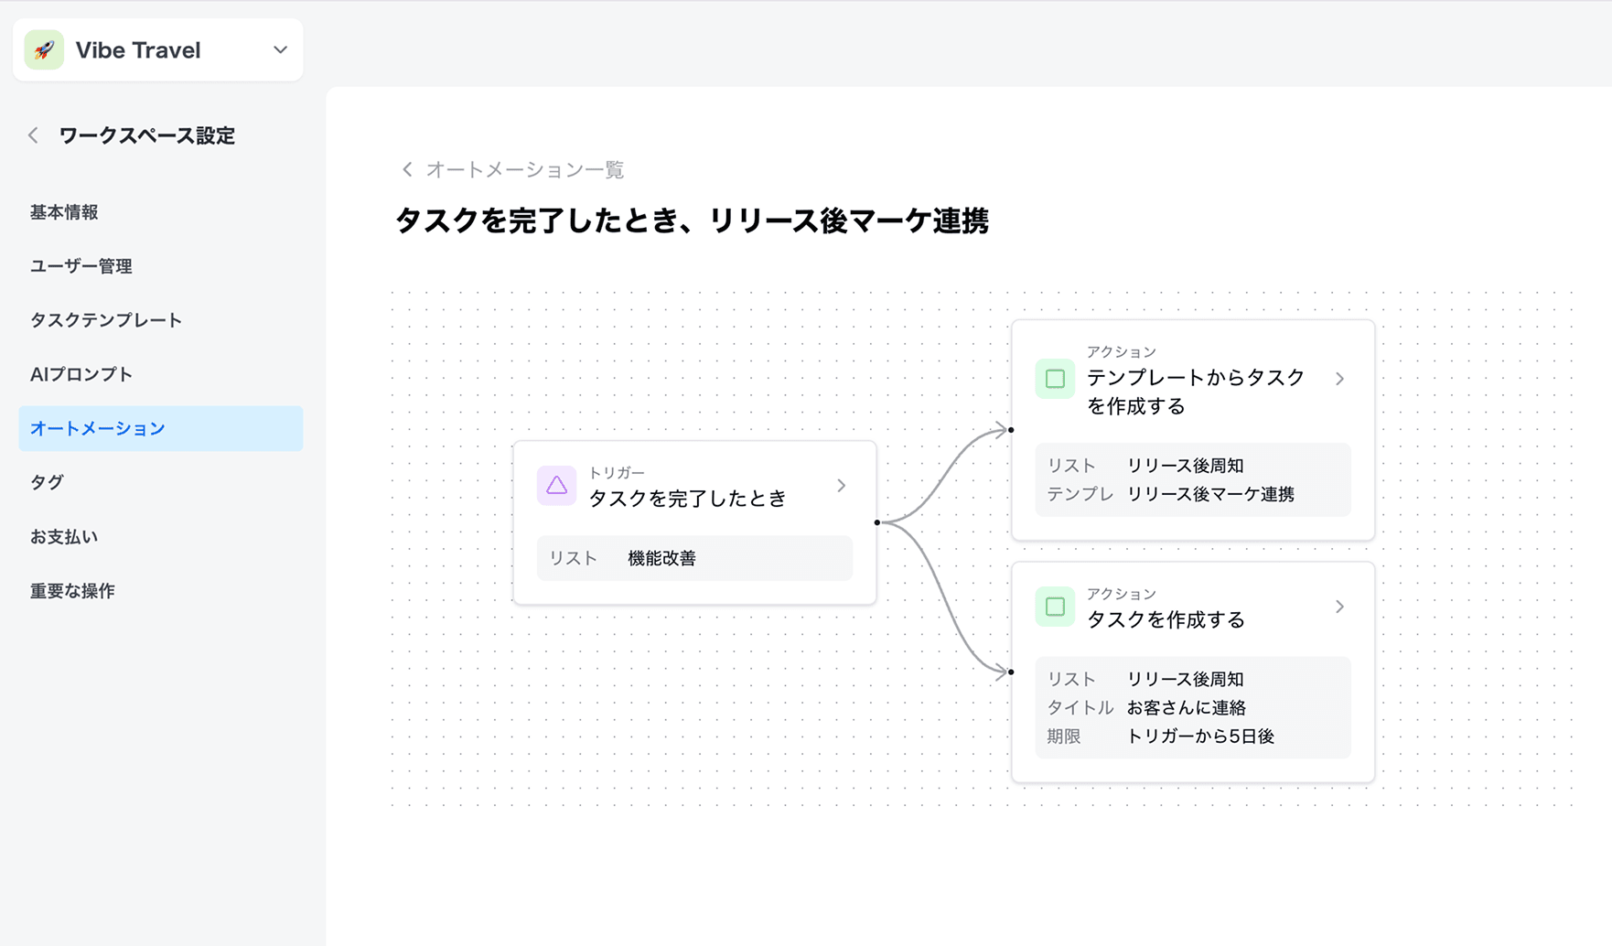This screenshot has width=1612, height=946.
Task: Open details chevron on タスクを作成する action card
Action: click(x=1340, y=607)
